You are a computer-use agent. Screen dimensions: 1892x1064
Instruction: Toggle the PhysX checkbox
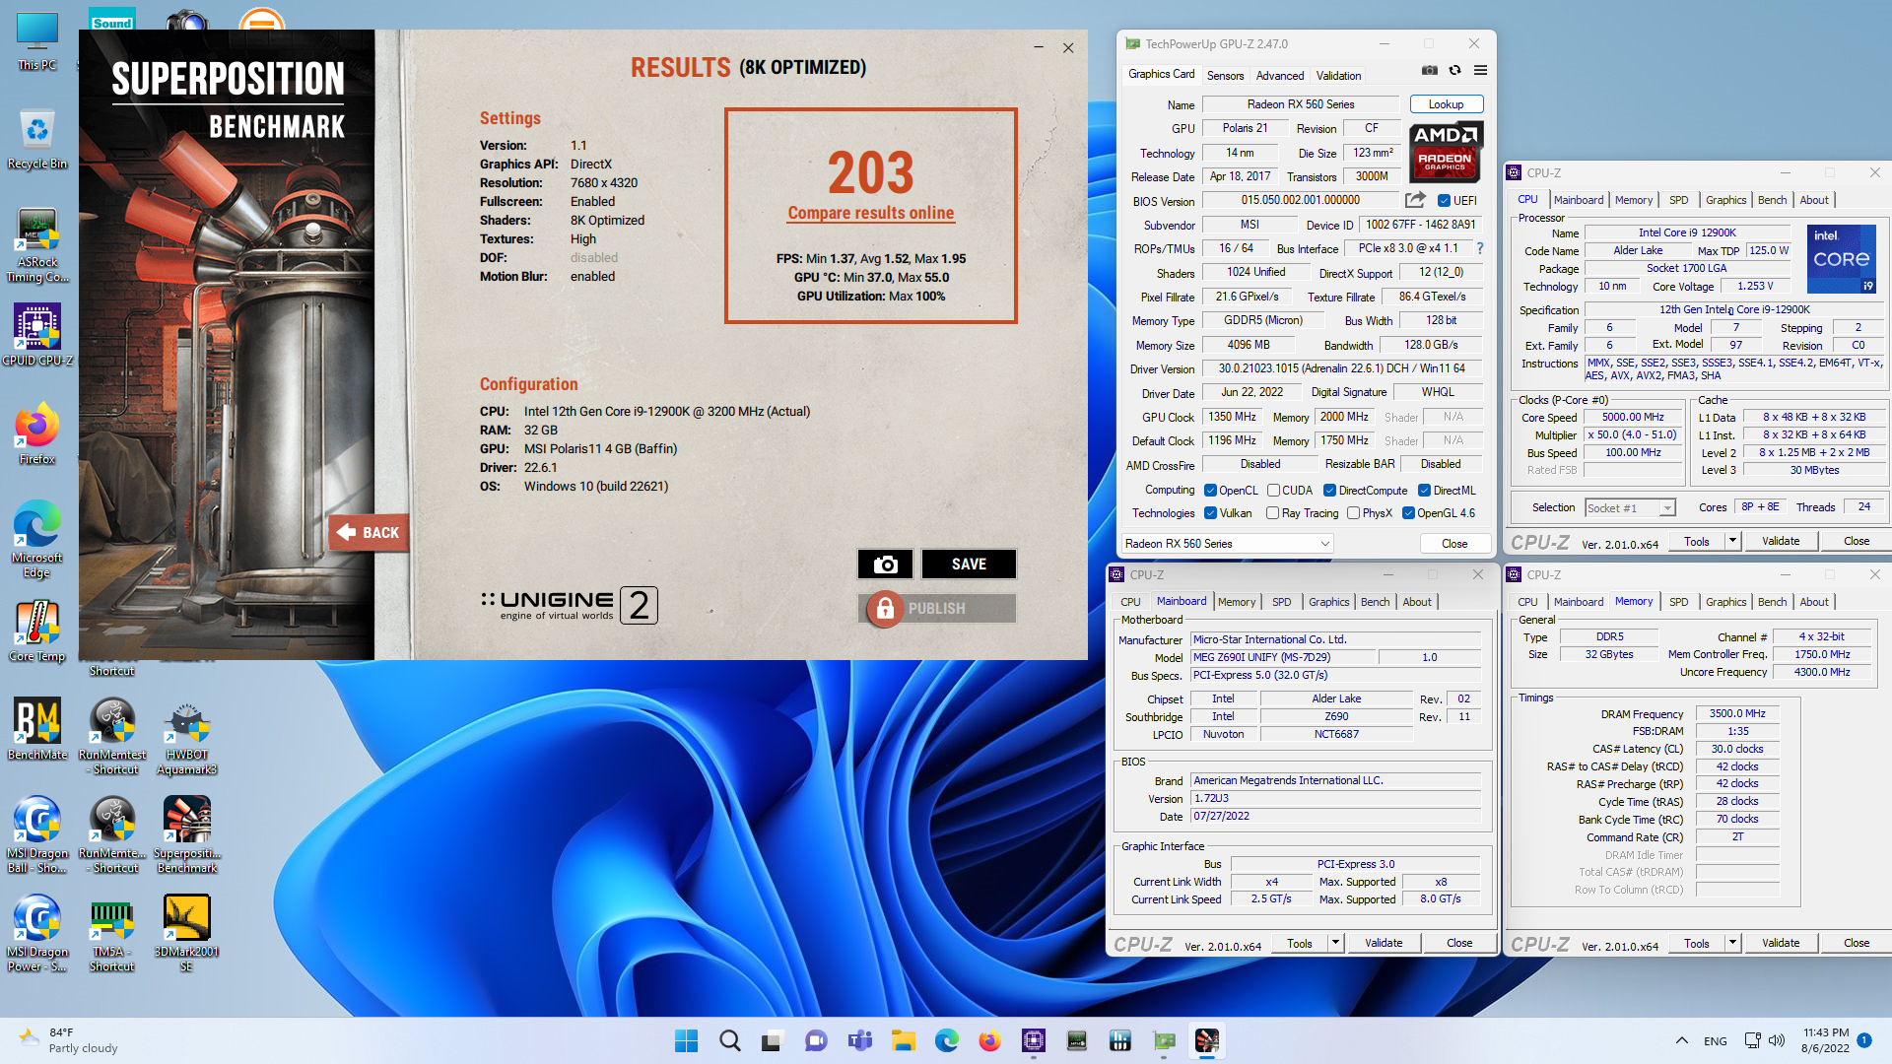pos(1353,513)
